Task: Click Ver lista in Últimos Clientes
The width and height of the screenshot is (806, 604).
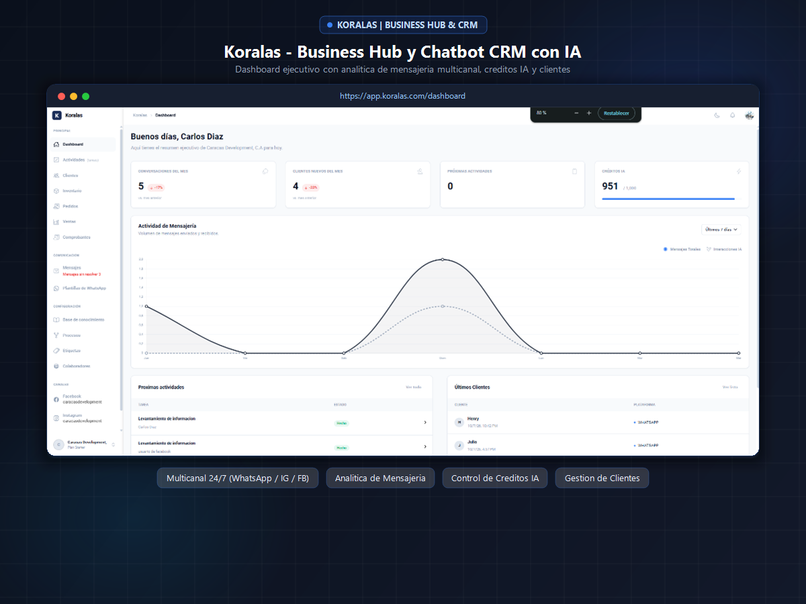Action: point(730,387)
